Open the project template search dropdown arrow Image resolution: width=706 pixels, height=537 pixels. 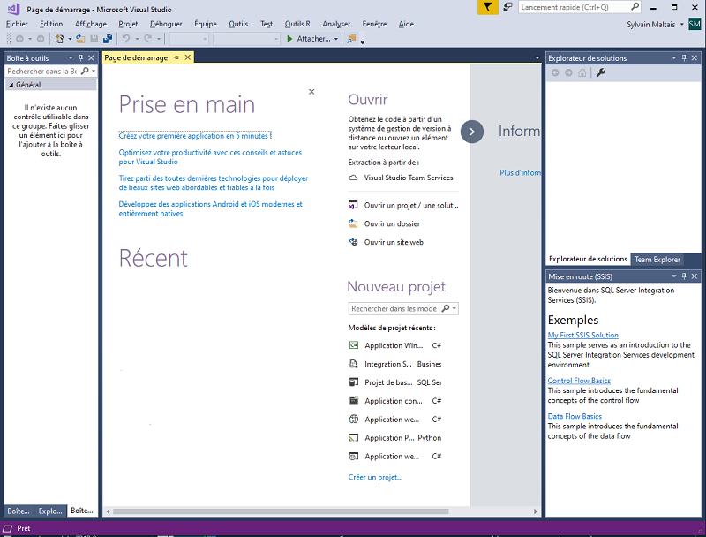tap(454, 308)
